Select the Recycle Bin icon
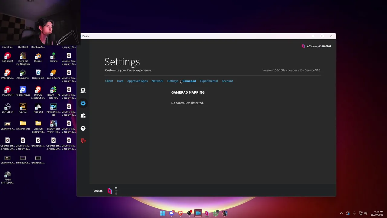The image size is (387, 218). tap(38, 74)
